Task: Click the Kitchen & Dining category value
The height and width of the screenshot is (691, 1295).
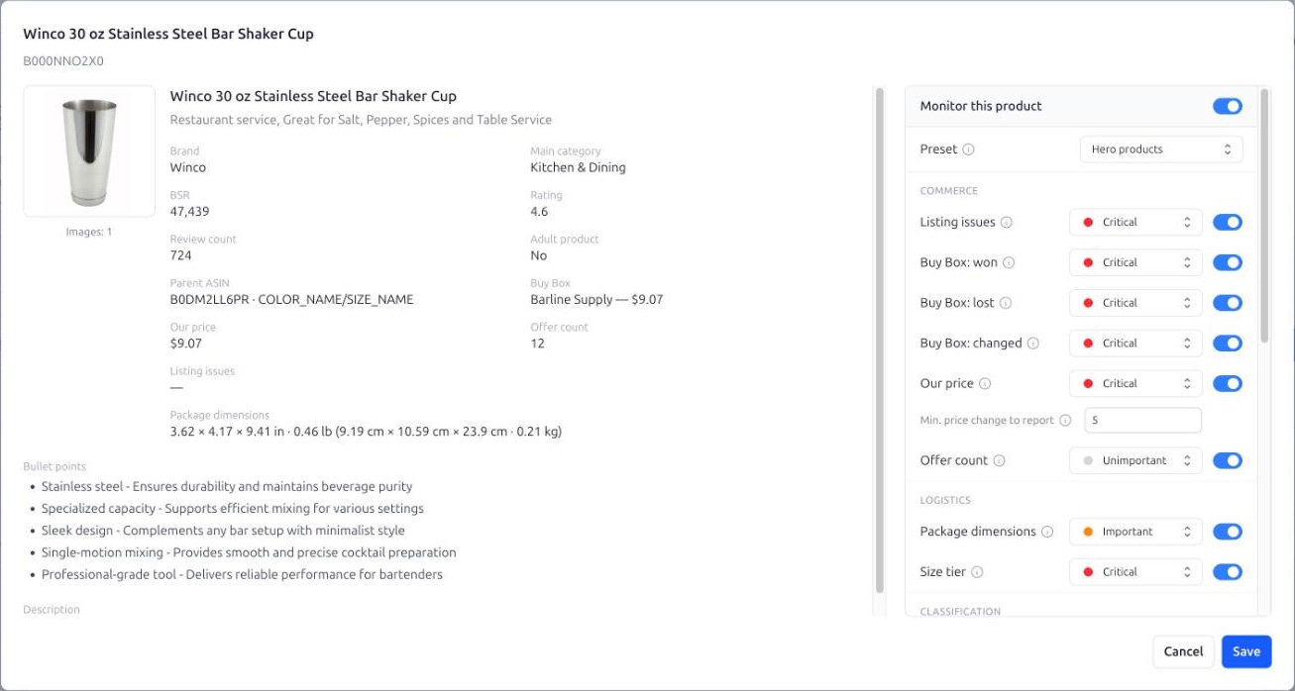Action: pyautogui.click(x=578, y=167)
